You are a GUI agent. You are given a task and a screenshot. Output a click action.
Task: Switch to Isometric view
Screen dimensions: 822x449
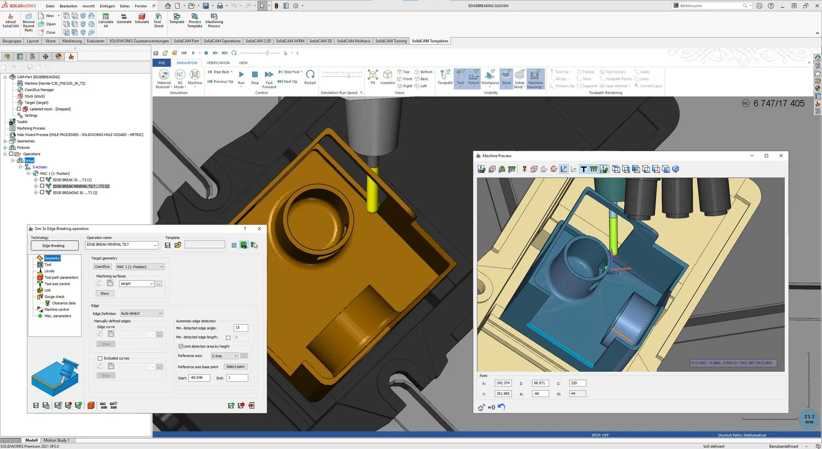pos(388,77)
